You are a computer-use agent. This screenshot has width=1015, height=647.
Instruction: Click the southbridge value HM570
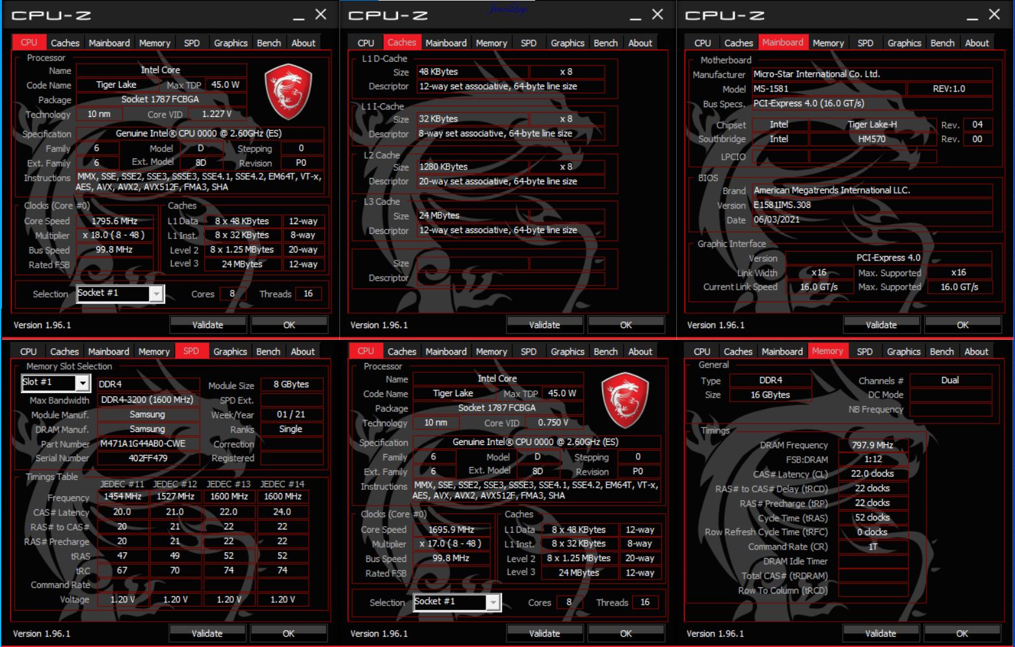[872, 139]
